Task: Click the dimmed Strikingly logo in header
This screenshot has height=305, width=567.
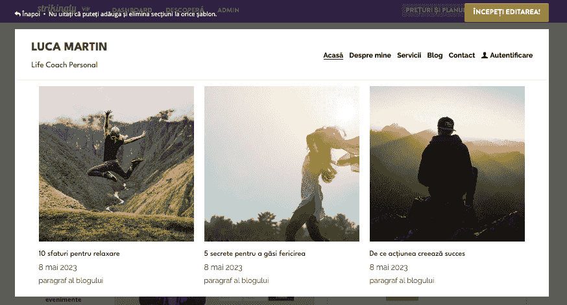Action: pyautogui.click(x=57, y=7)
